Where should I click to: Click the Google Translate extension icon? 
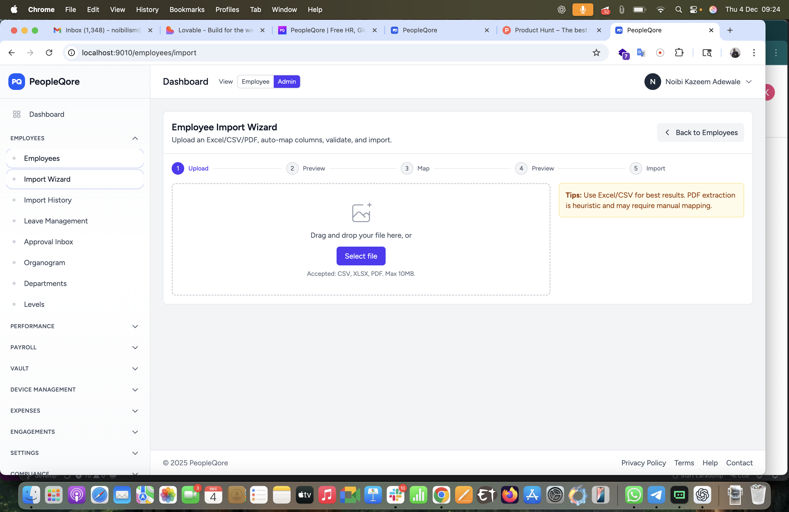coord(641,53)
